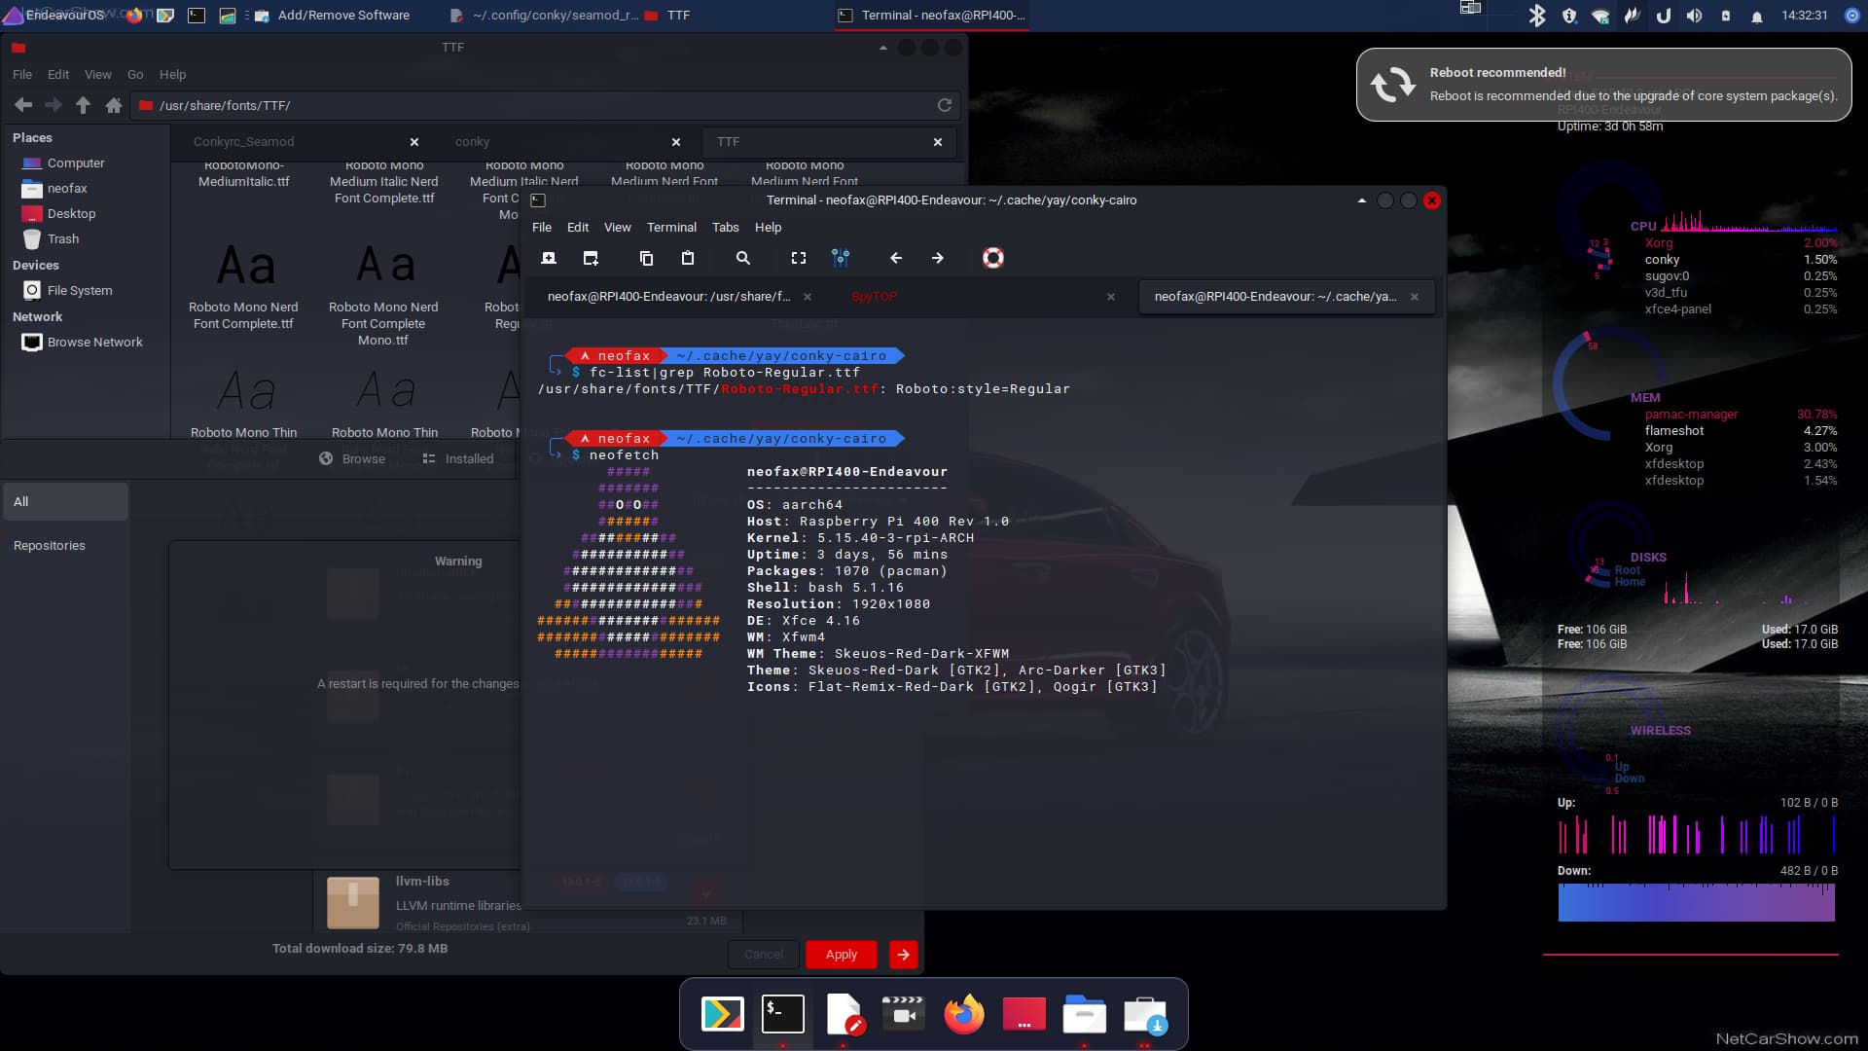1868x1051 pixels.
Task: Click the Copy icon in the Terminal toolbar
Action: tap(646, 258)
